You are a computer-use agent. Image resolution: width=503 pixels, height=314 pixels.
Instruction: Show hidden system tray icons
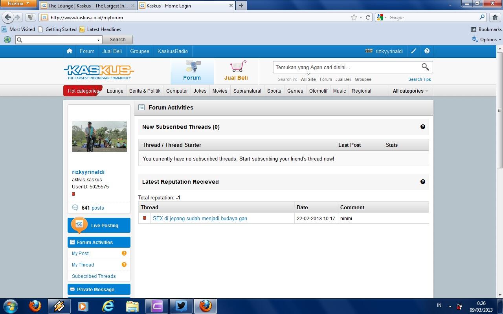click(450, 306)
